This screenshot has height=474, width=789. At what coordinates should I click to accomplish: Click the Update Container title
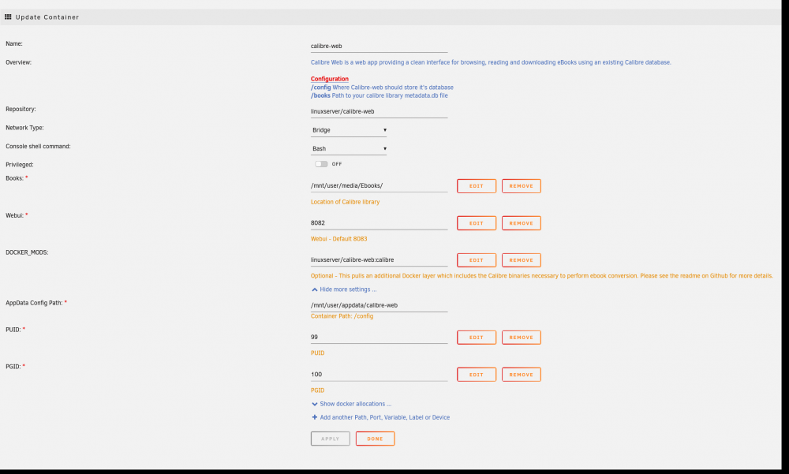[47, 17]
